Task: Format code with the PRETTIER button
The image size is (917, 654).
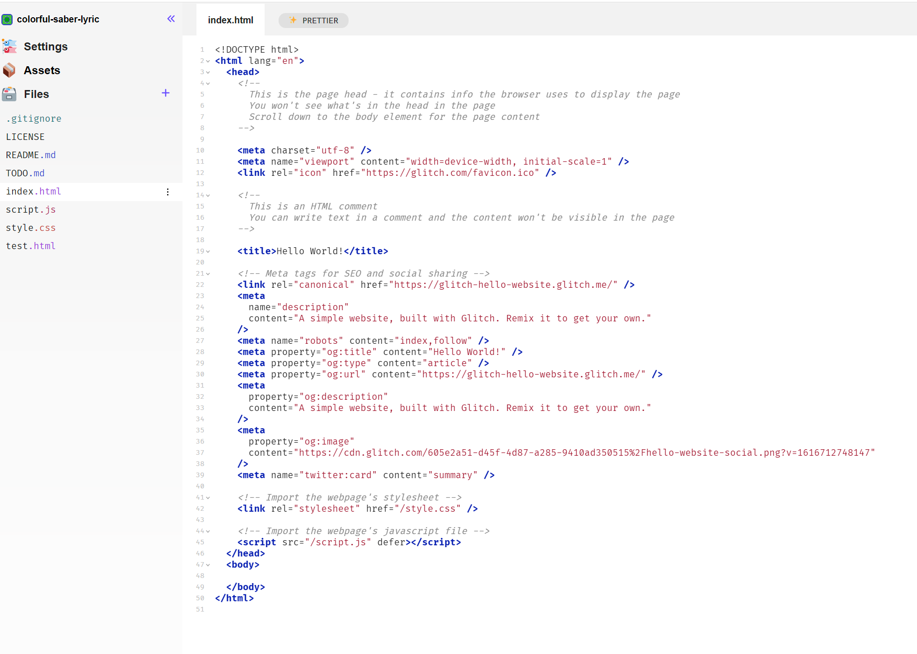Action: [314, 21]
